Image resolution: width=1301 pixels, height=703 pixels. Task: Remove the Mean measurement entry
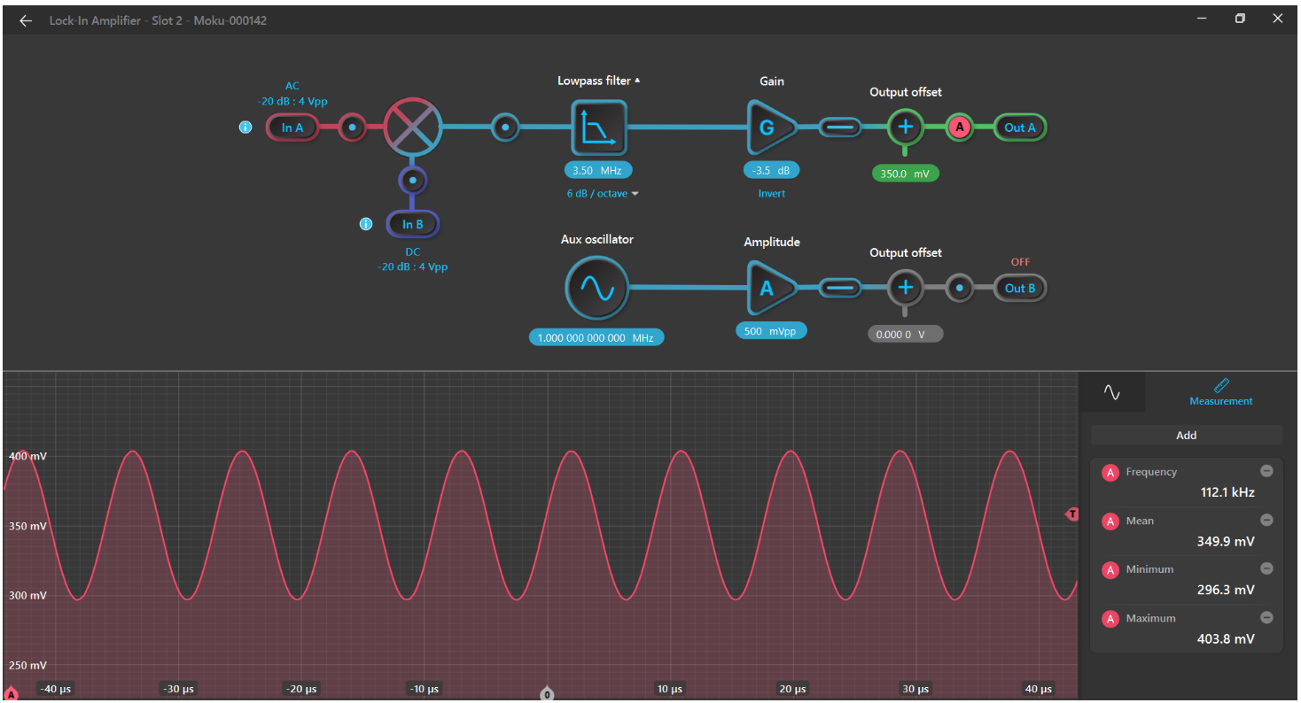coord(1266,521)
